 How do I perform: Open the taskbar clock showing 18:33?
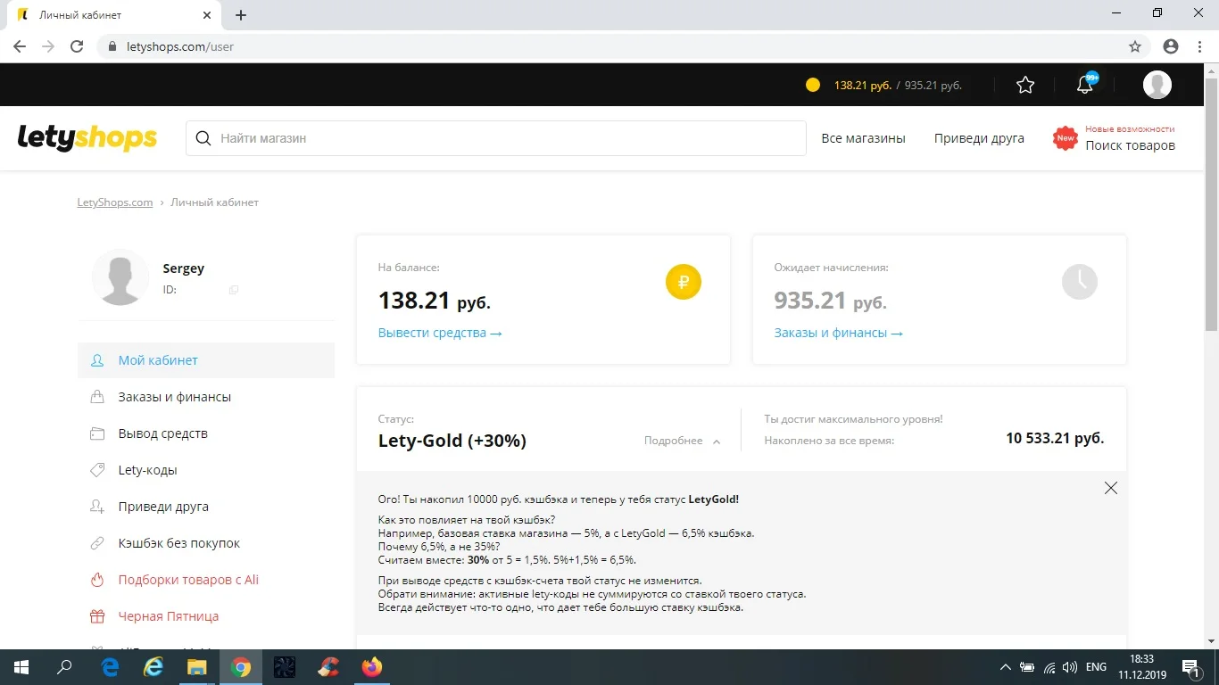pyautogui.click(x=1140, y=667)
